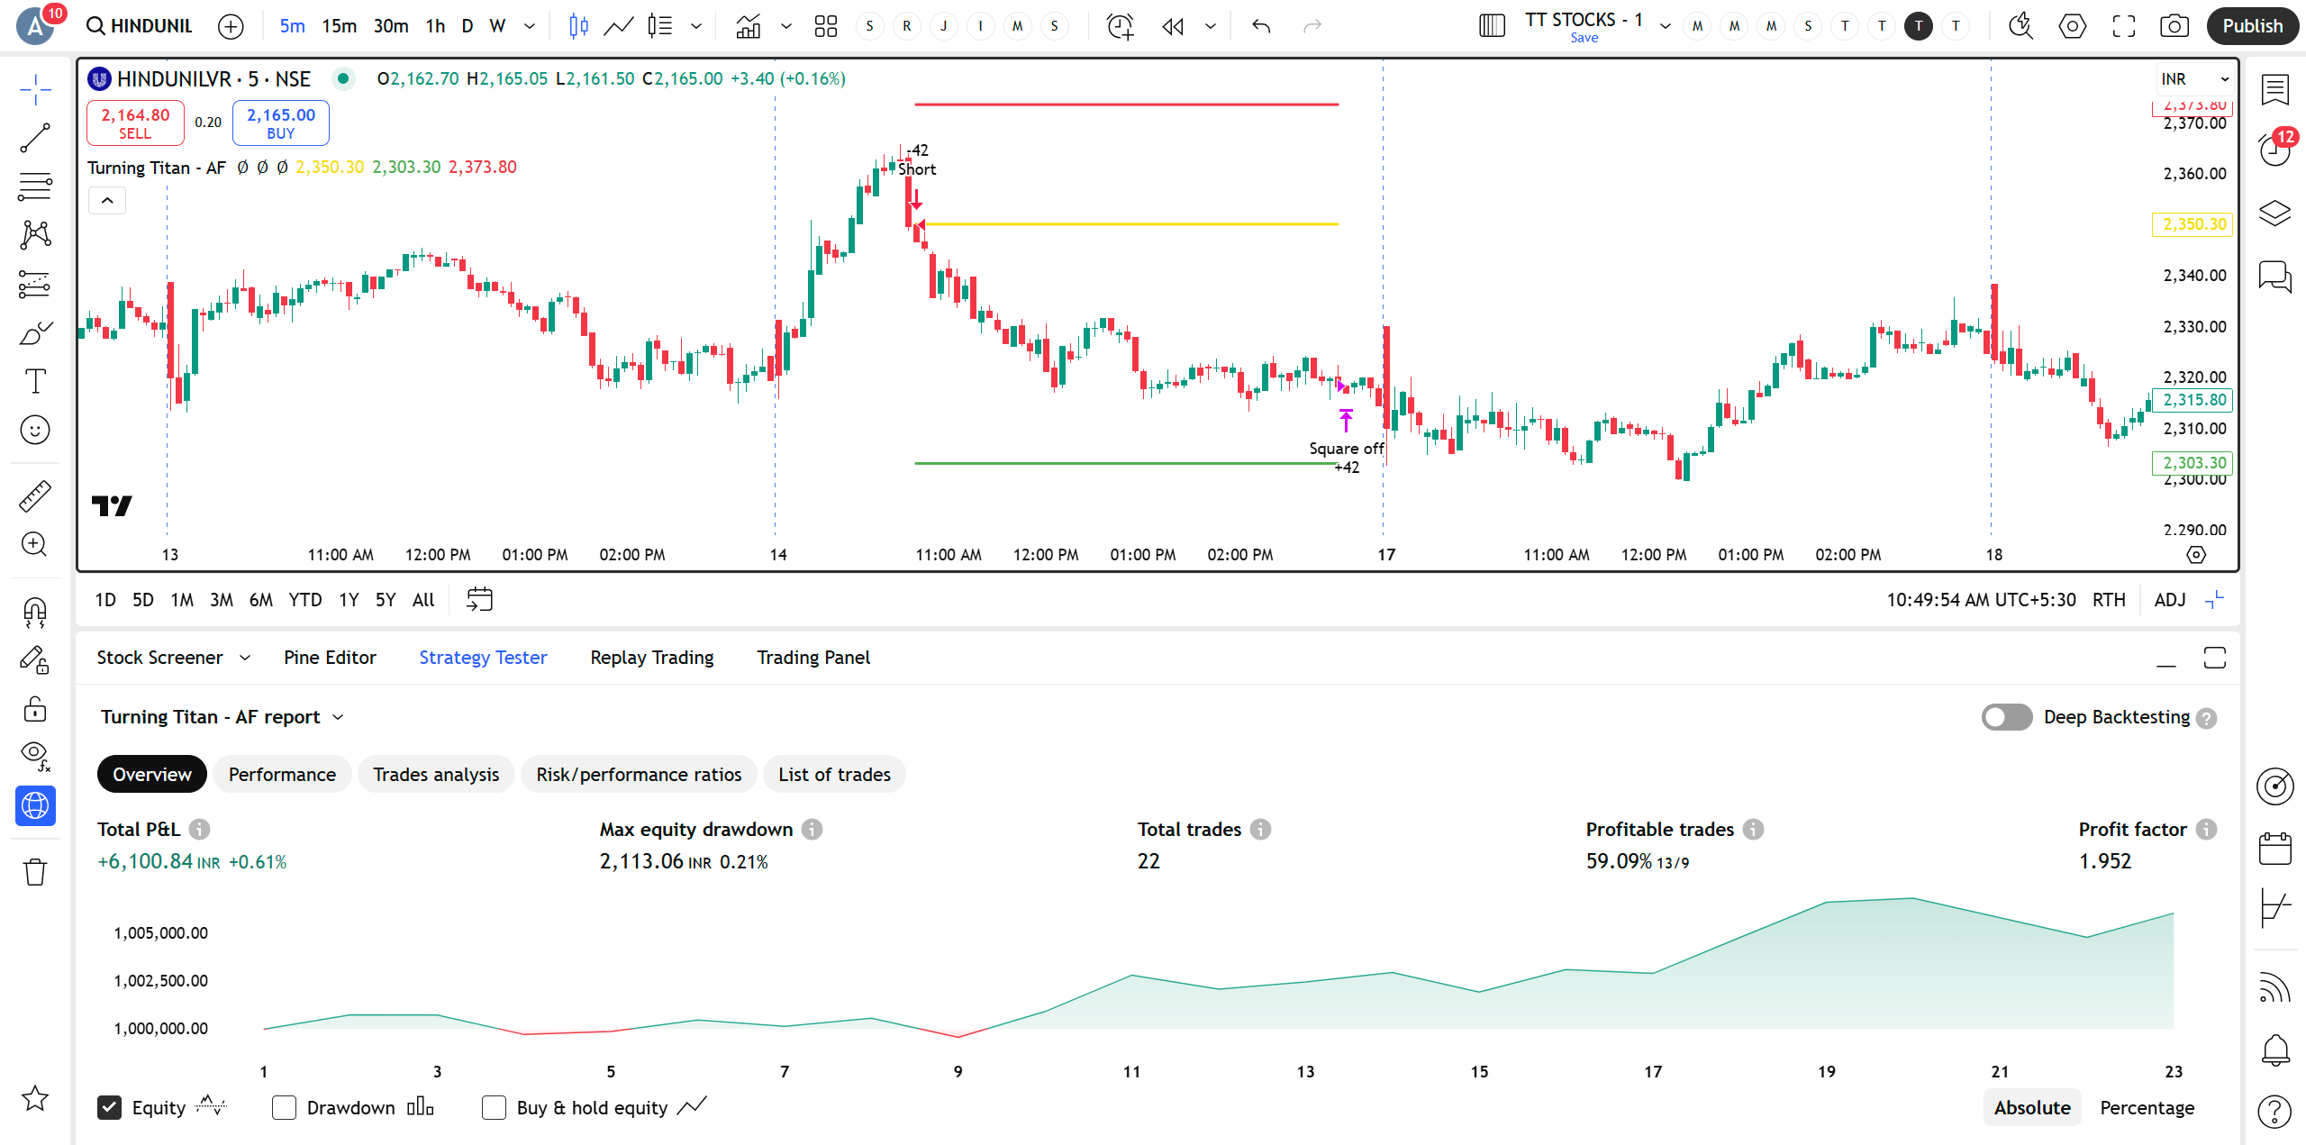The image size is (2306, 1145).
Task: Expand TT STOCKS - 1 layout dropdown
Action: [x=1665, y=26]
